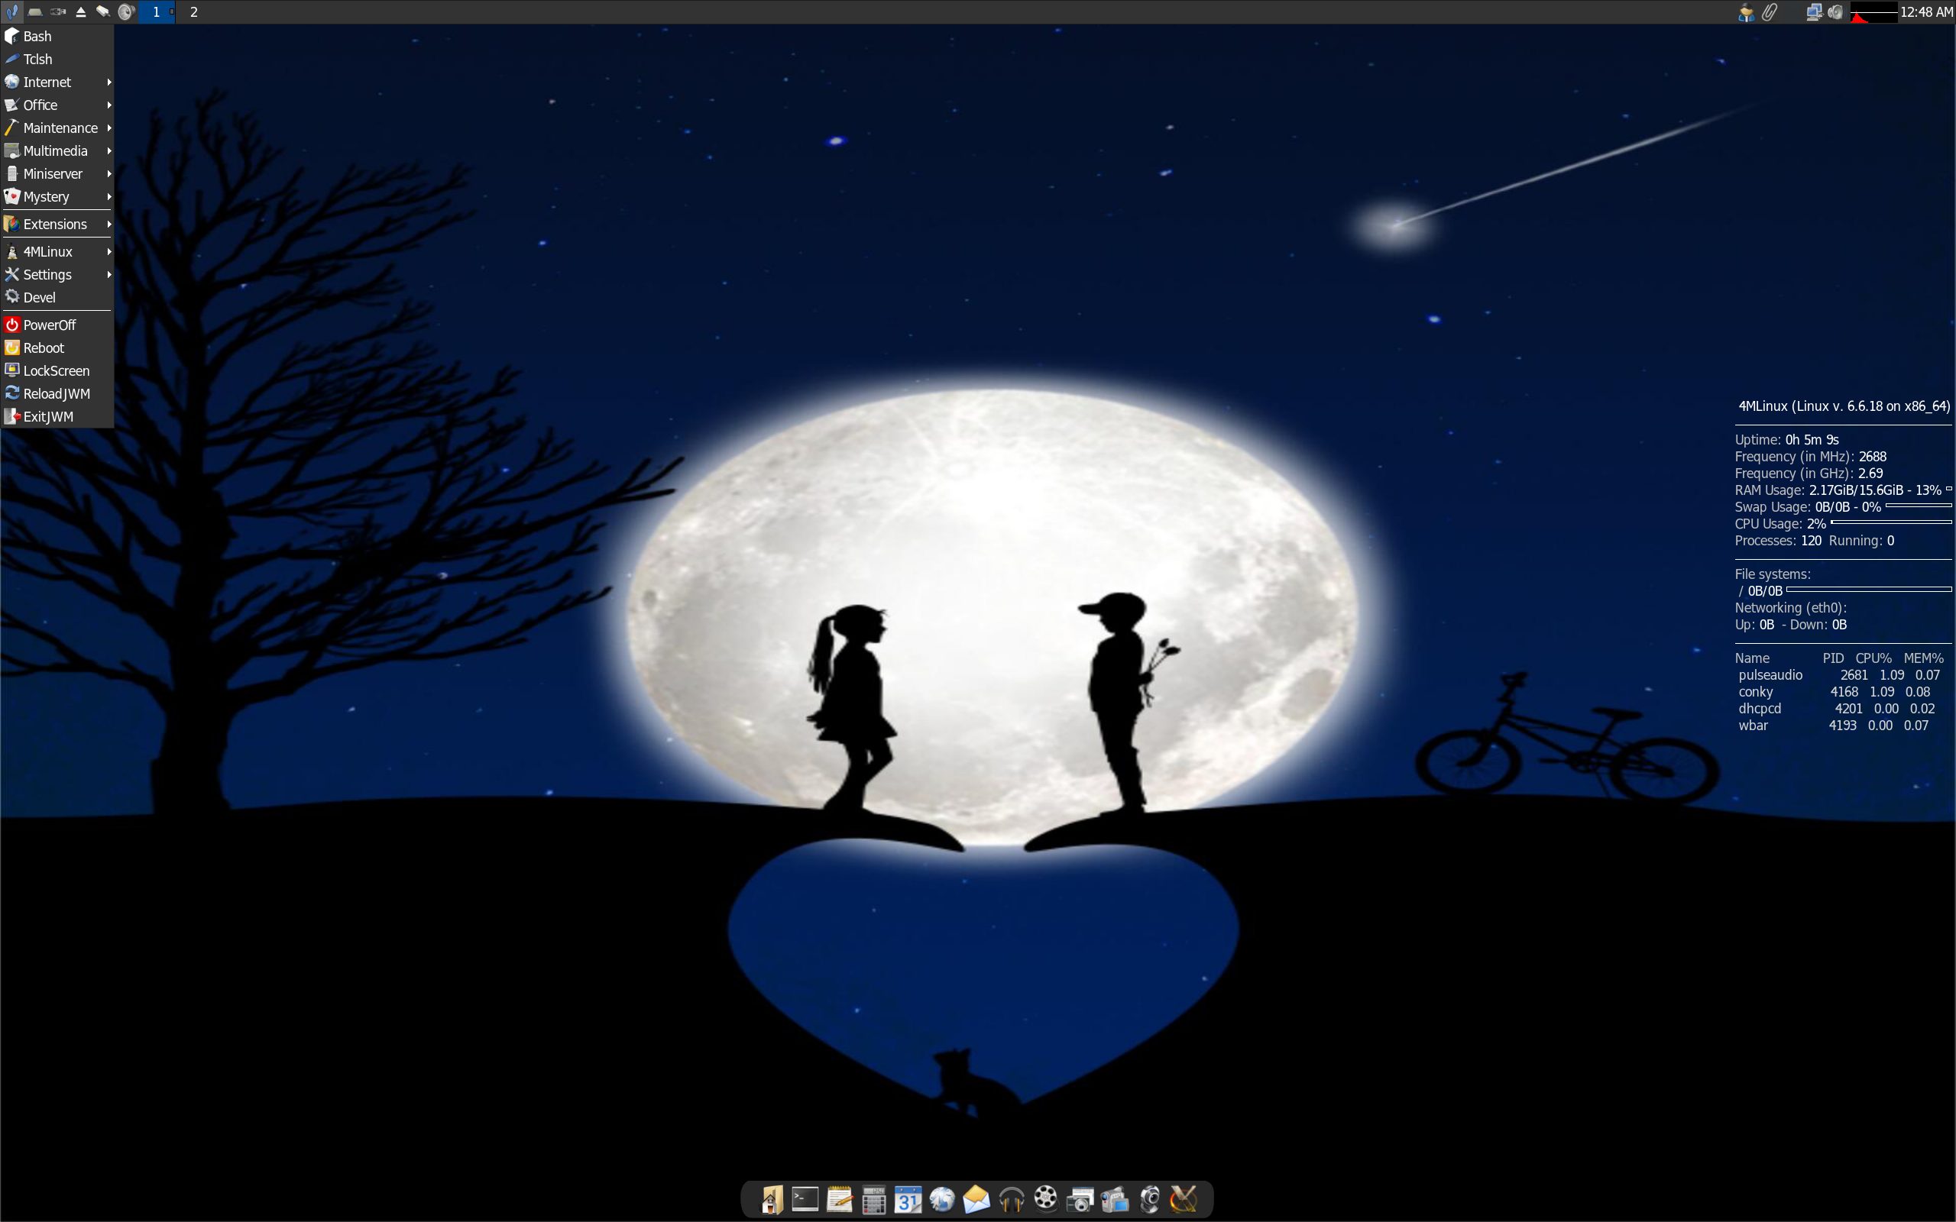Viewport: 1956px width, 1222px height.
Task: Expand the Multimedia submenu
Action: [x=57, y=151]
